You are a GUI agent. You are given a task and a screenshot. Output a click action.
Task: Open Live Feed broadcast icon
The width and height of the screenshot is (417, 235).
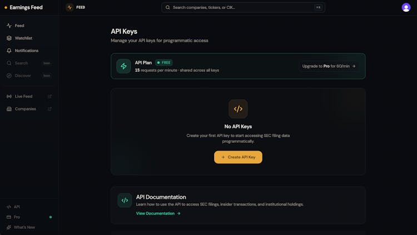point(9,96)
